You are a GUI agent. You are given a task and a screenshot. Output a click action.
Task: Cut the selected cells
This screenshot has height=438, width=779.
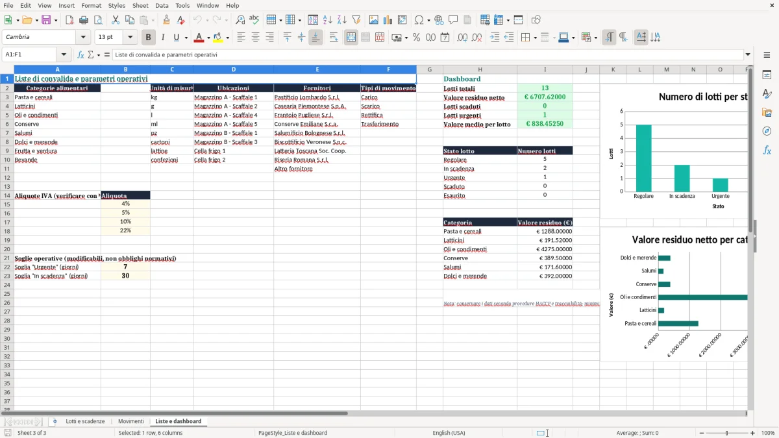tap(116, 20)
